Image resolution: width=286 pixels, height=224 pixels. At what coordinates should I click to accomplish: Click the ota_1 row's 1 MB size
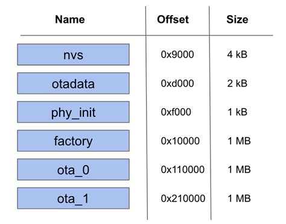coord(239,198)
